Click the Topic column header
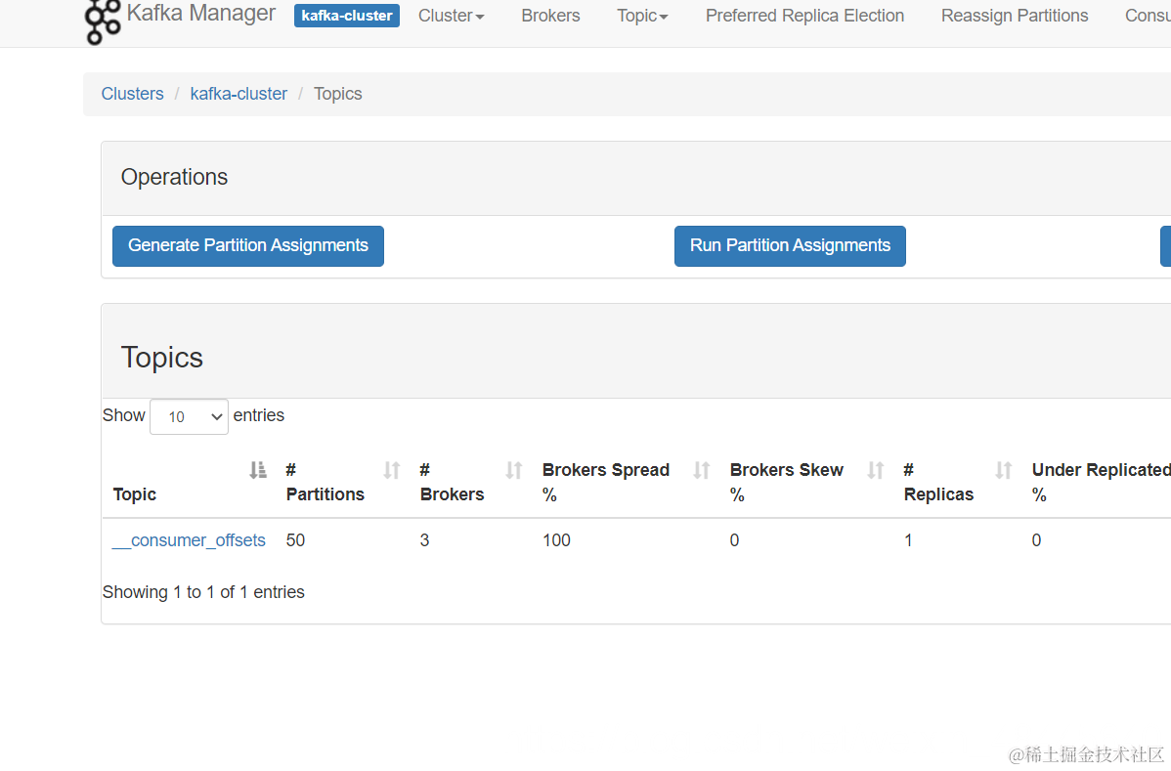Image resolution: width=1171 pixels, height=771 pixels. 135,494
